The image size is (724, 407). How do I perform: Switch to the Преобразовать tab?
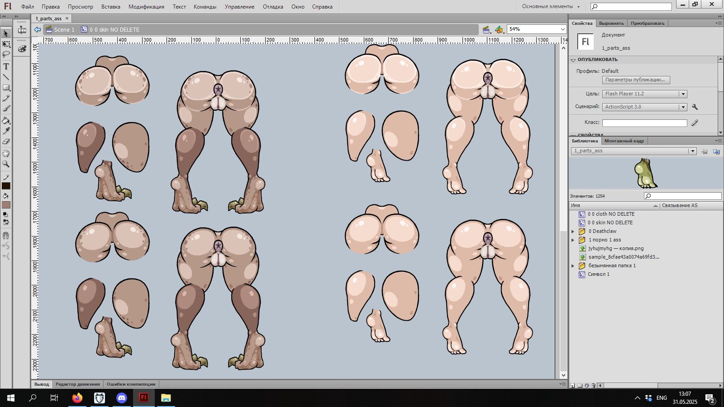648,24
